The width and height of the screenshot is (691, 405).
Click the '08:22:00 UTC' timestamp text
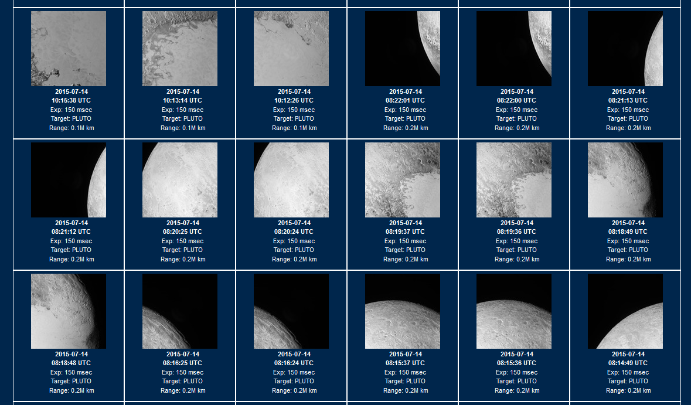coord(517,100)
